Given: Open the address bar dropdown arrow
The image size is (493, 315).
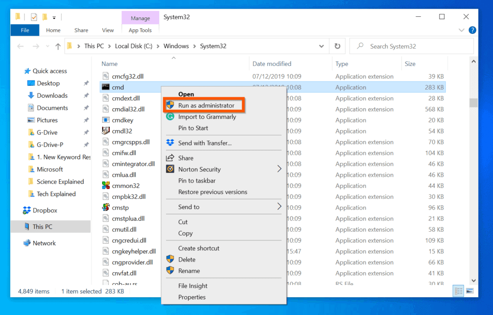Looking at the screenshot, I should [x=322, y=46].
